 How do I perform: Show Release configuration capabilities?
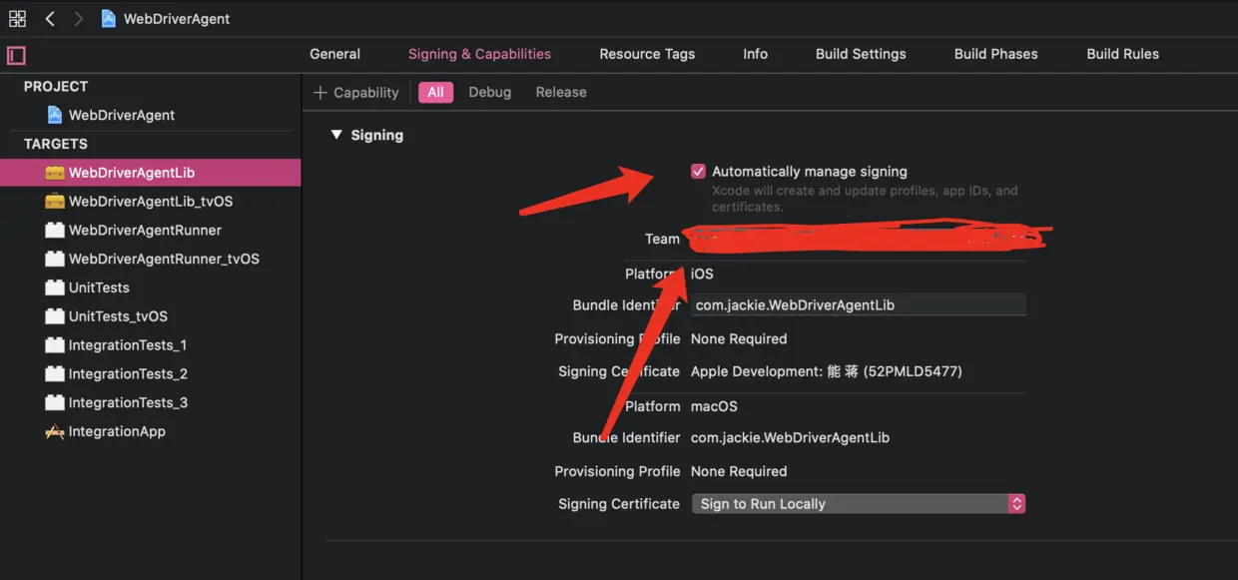[561, 93]
